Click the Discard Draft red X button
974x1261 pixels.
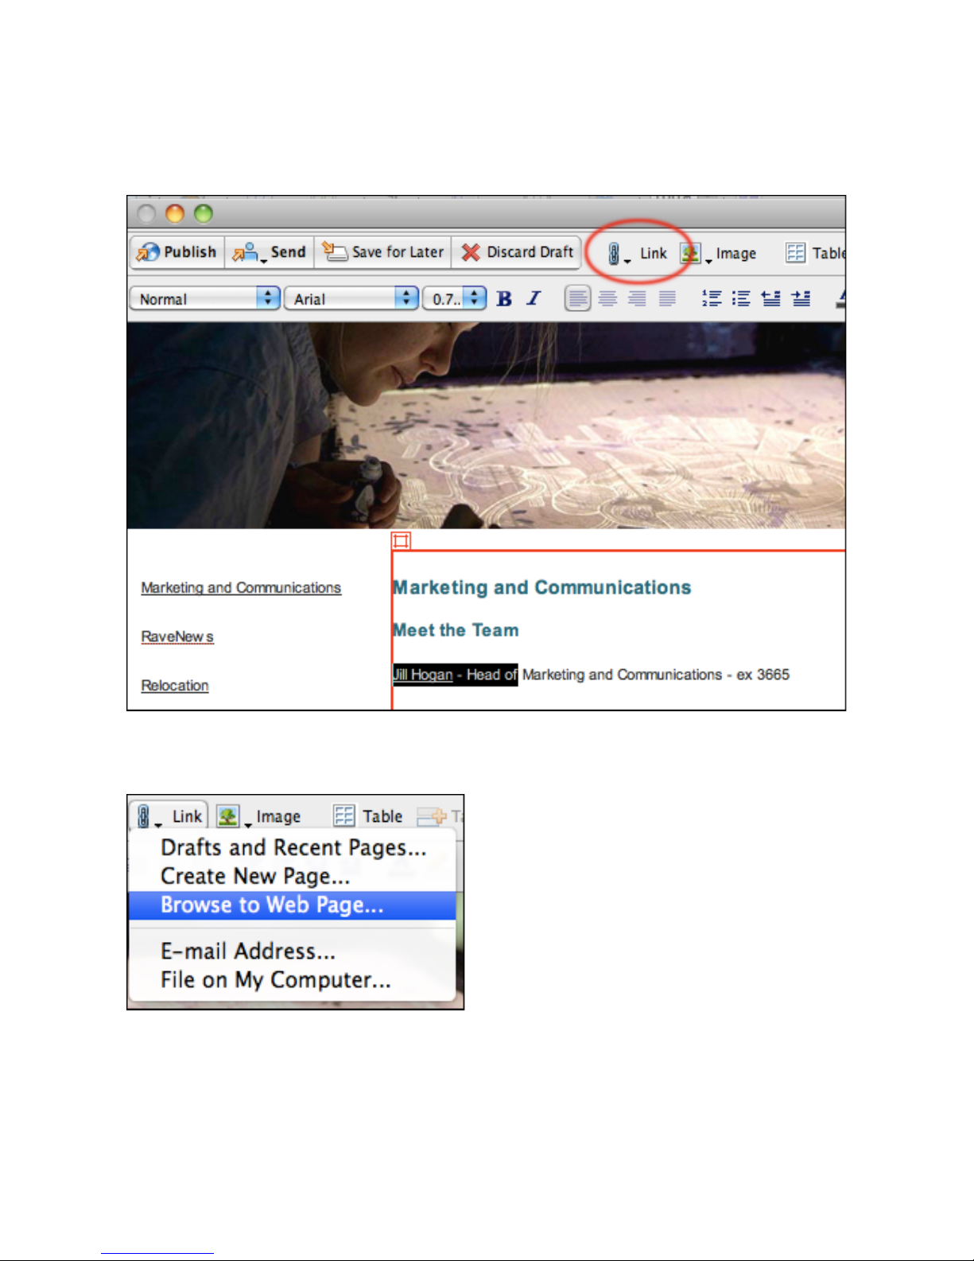tap(518, 252)
